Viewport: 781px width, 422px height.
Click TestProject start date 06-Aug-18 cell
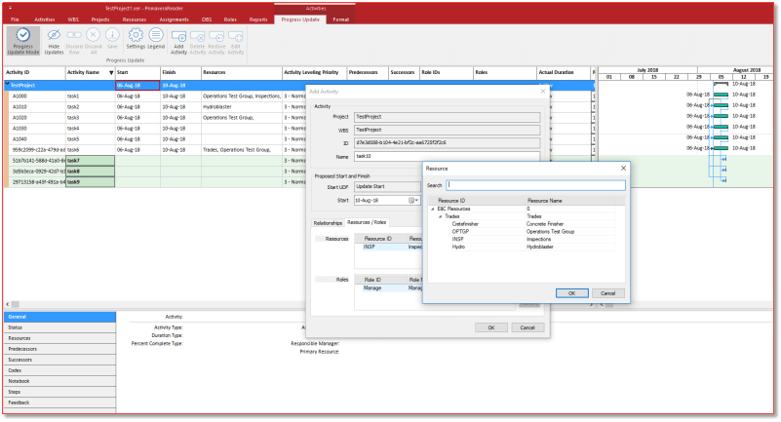pyautogui.click(x=137, y=85)
